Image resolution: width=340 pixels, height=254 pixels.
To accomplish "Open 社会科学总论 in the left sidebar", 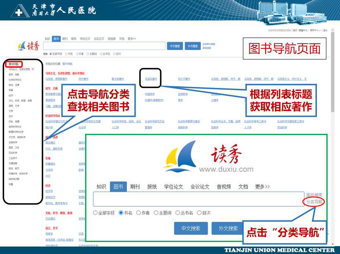I will [x=15, y=80].
